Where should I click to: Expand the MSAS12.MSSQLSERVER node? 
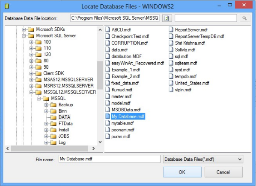31,80
